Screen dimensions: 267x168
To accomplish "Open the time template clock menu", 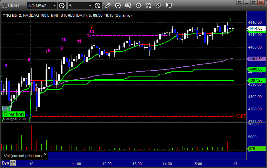I will (98, 6).
